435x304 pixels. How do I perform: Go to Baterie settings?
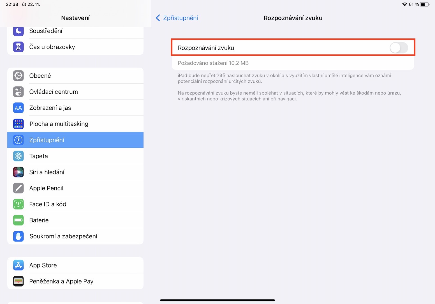click(x=75, y=220)
